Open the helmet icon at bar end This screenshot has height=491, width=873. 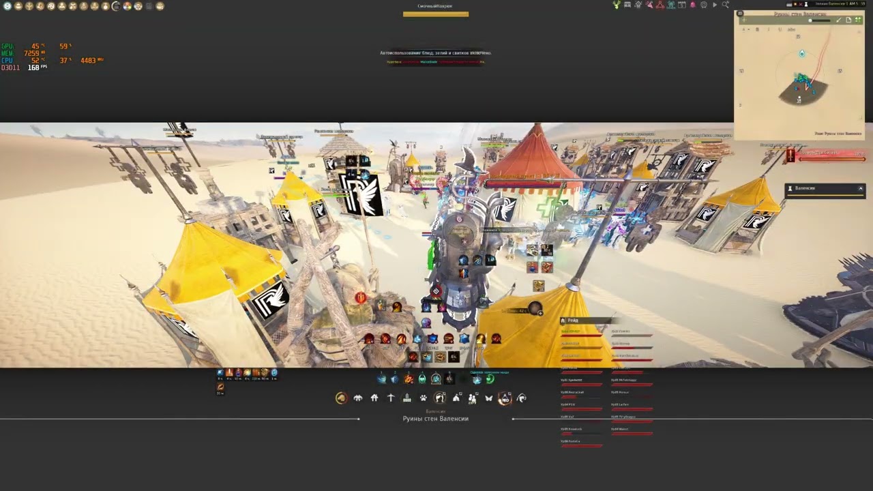point(521,398)
